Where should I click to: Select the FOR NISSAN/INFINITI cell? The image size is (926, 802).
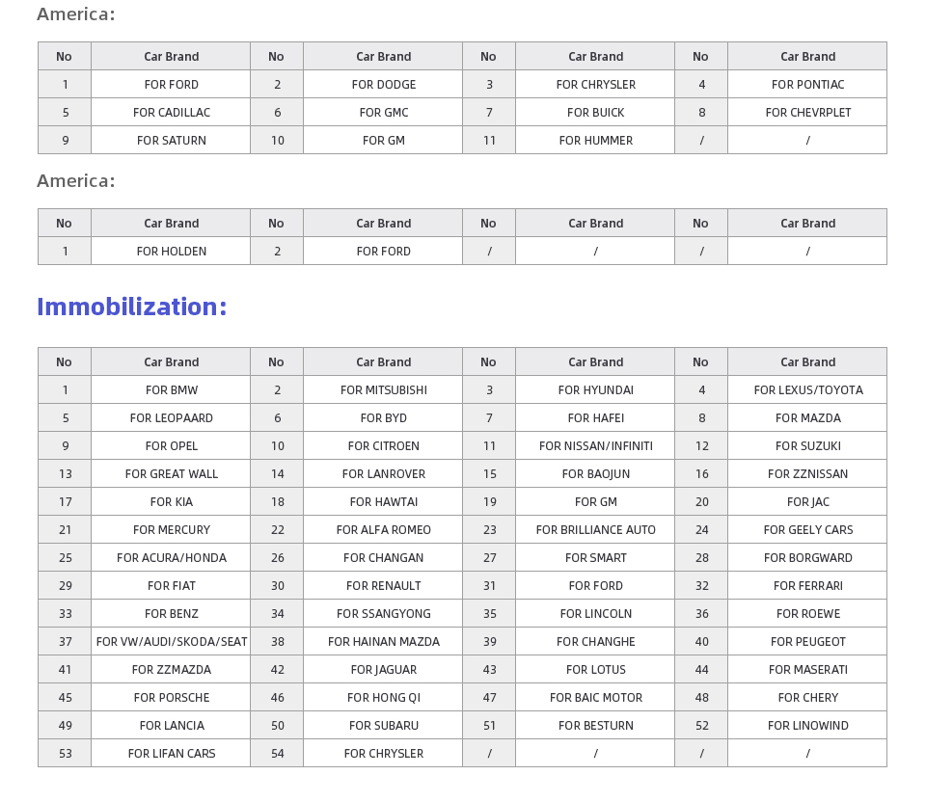tap(595, 445)
